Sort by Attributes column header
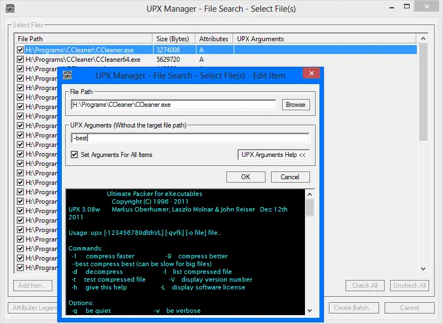 tap(214, 39)
